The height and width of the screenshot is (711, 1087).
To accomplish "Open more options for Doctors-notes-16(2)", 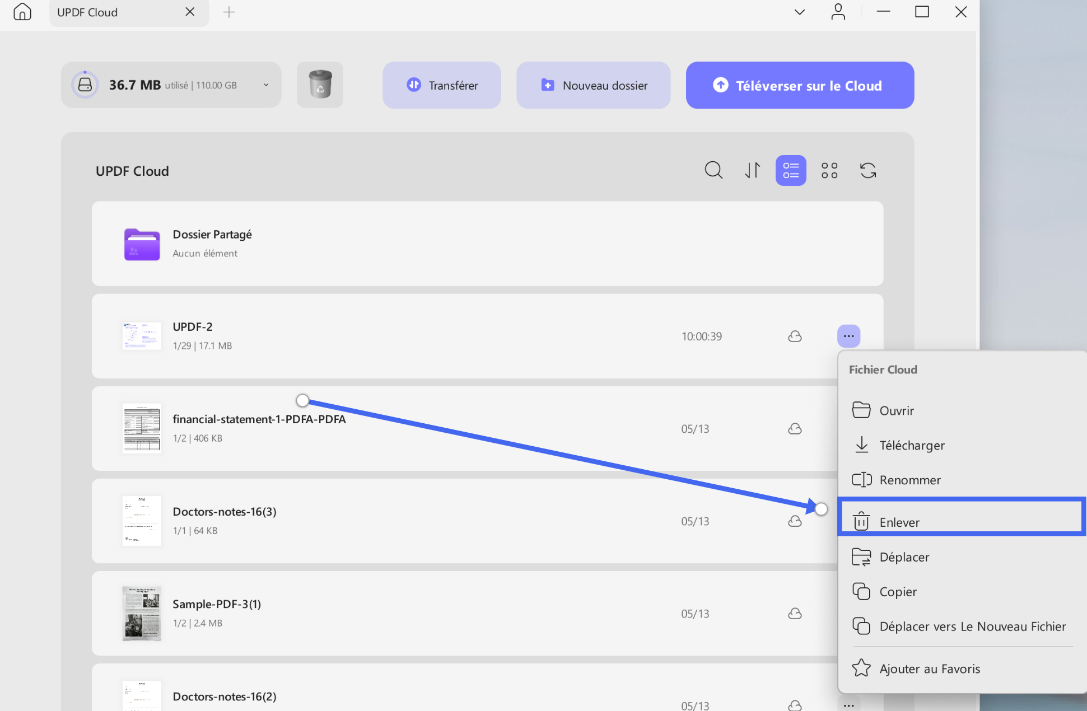I will pos(849,704).
